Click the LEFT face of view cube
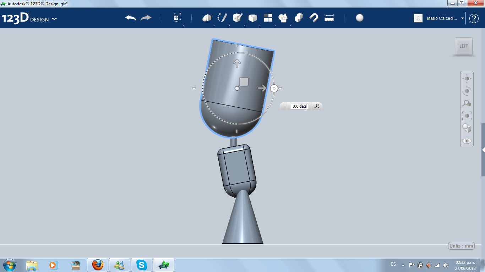This screenshot has width=485, height=272. coord(464,46)
